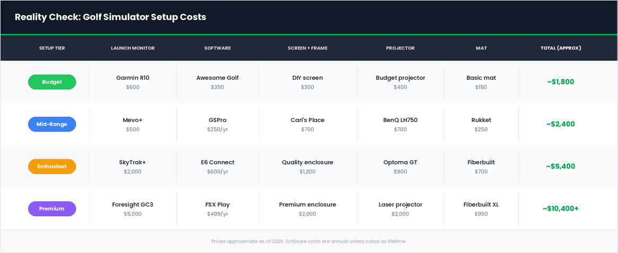Screen dimensions: 618x253
Task: Click the ~$1,800 budget total
Action: 560,82
